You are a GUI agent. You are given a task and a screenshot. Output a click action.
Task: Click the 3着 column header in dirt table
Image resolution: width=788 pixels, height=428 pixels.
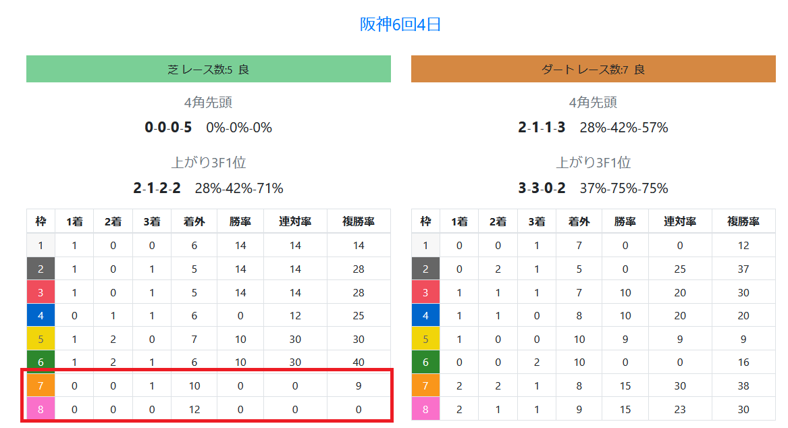[537, 221]
